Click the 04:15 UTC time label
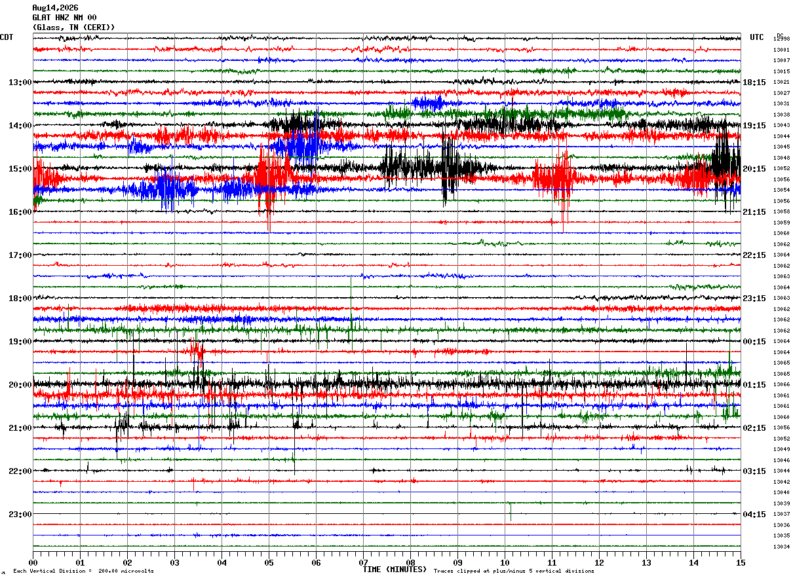 [754, 515]
